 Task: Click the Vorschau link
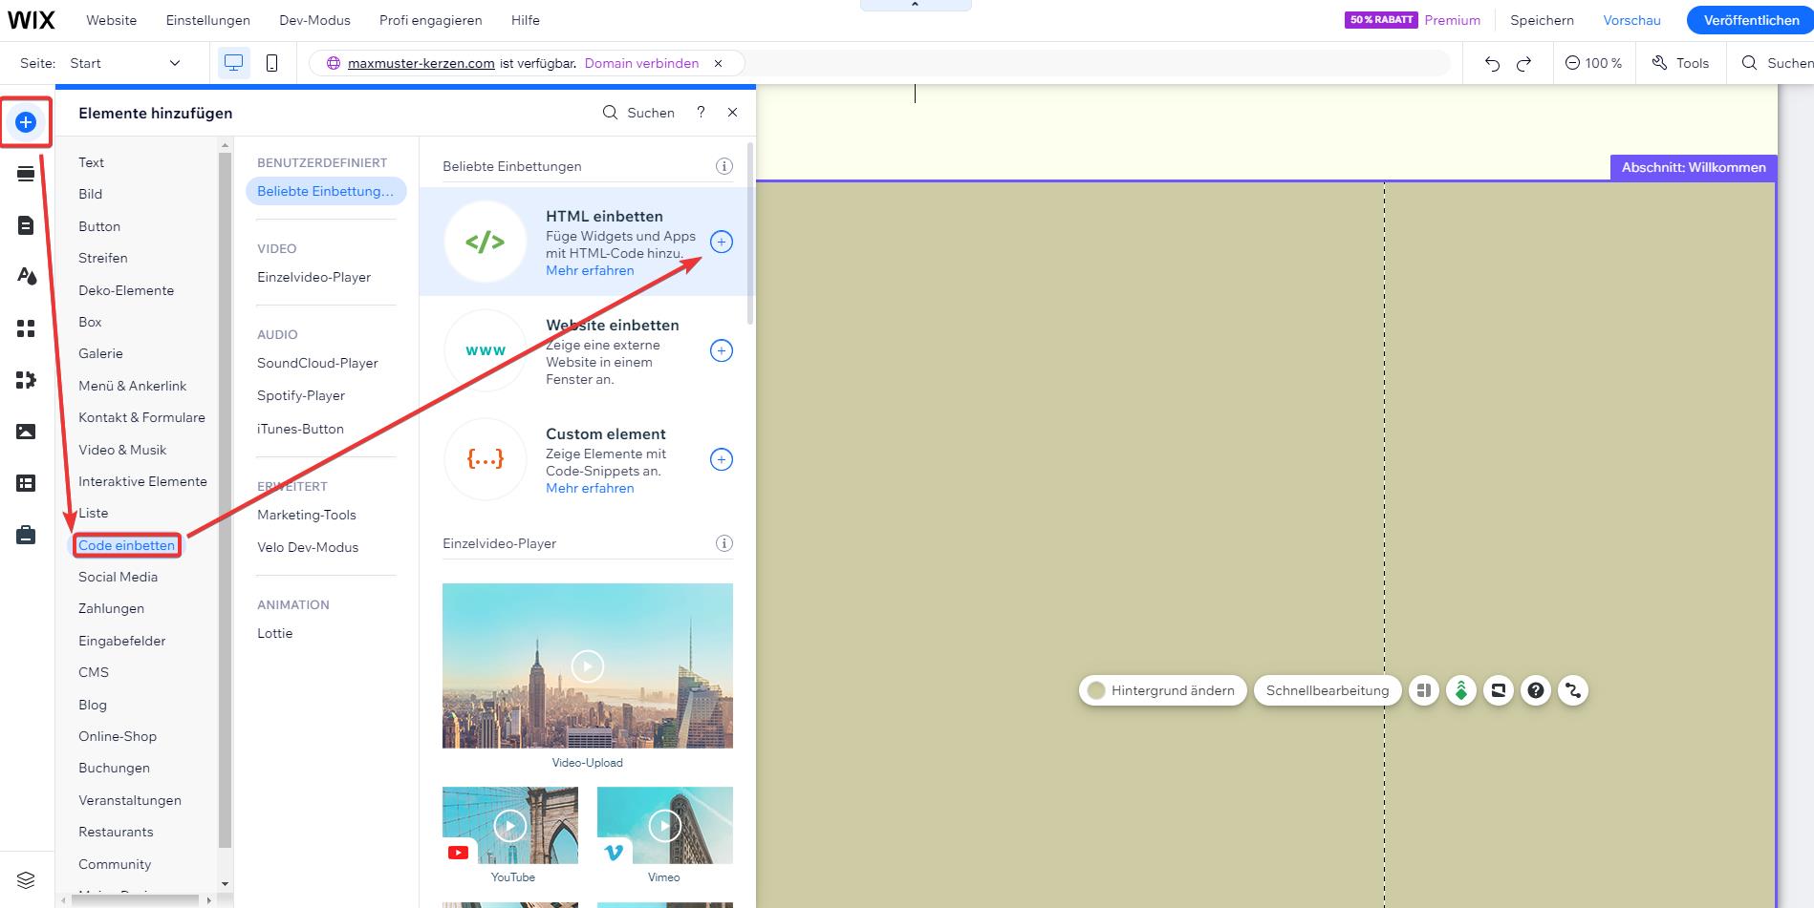click(1631, 20)
